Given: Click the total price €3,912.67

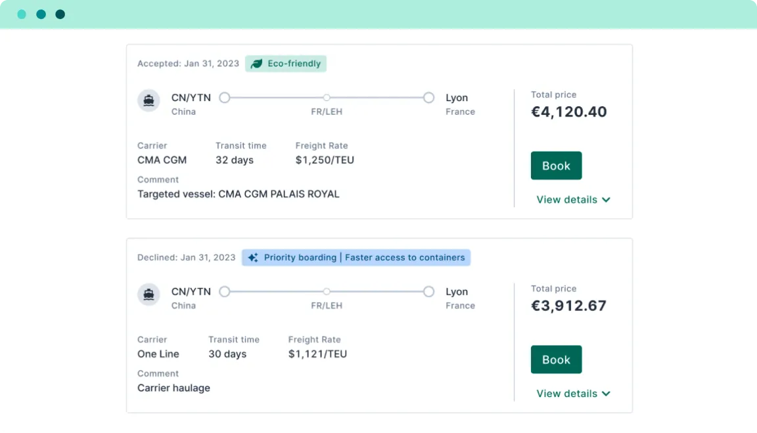Looking at the screenshot, I should [568, 306].
